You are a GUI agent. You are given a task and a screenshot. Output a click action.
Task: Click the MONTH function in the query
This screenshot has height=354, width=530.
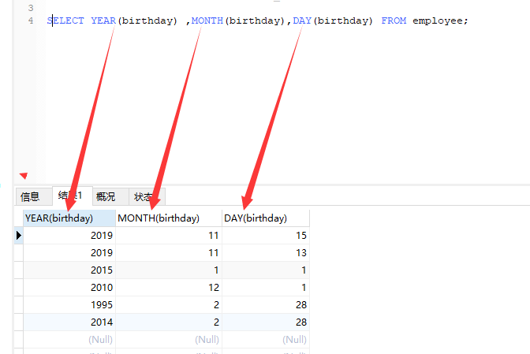click(207, 20)
